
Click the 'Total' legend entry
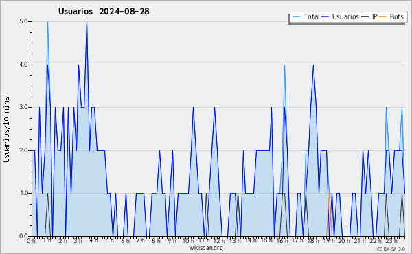312,16
